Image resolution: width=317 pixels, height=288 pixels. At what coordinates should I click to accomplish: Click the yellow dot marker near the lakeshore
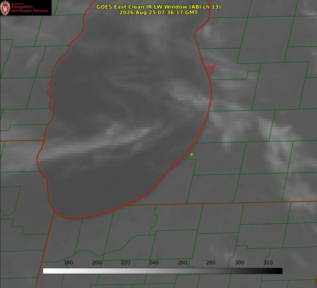point(191,154)
